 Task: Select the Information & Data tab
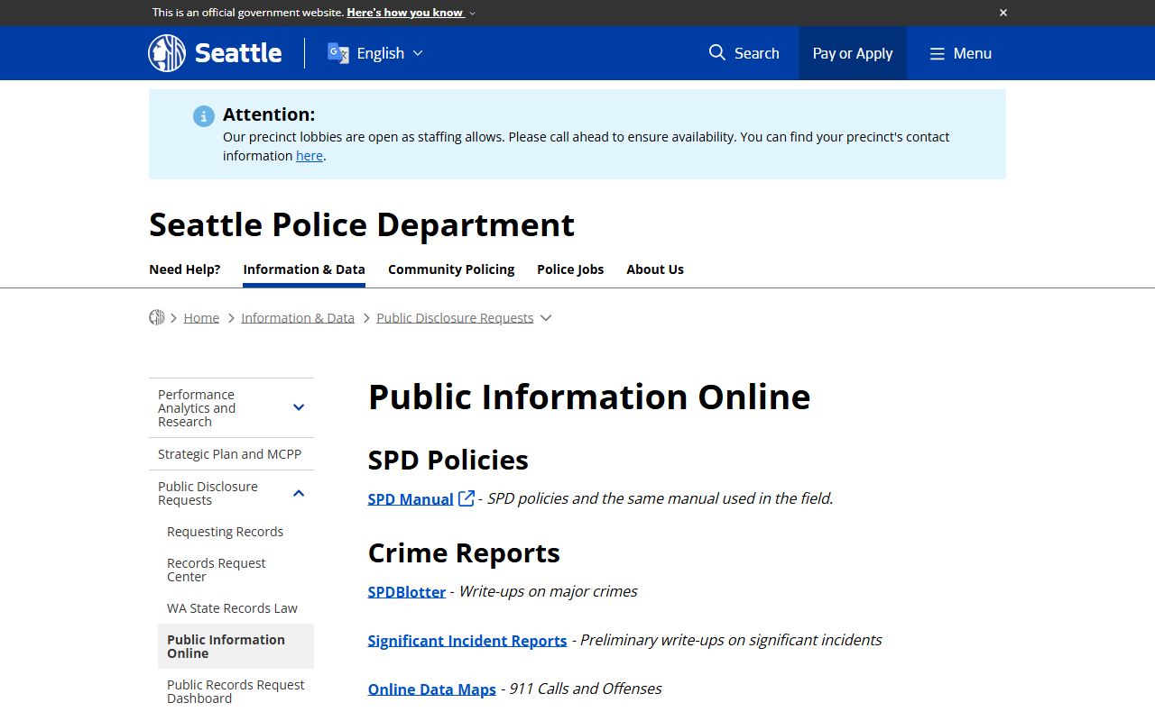click(x=304, y=269)
